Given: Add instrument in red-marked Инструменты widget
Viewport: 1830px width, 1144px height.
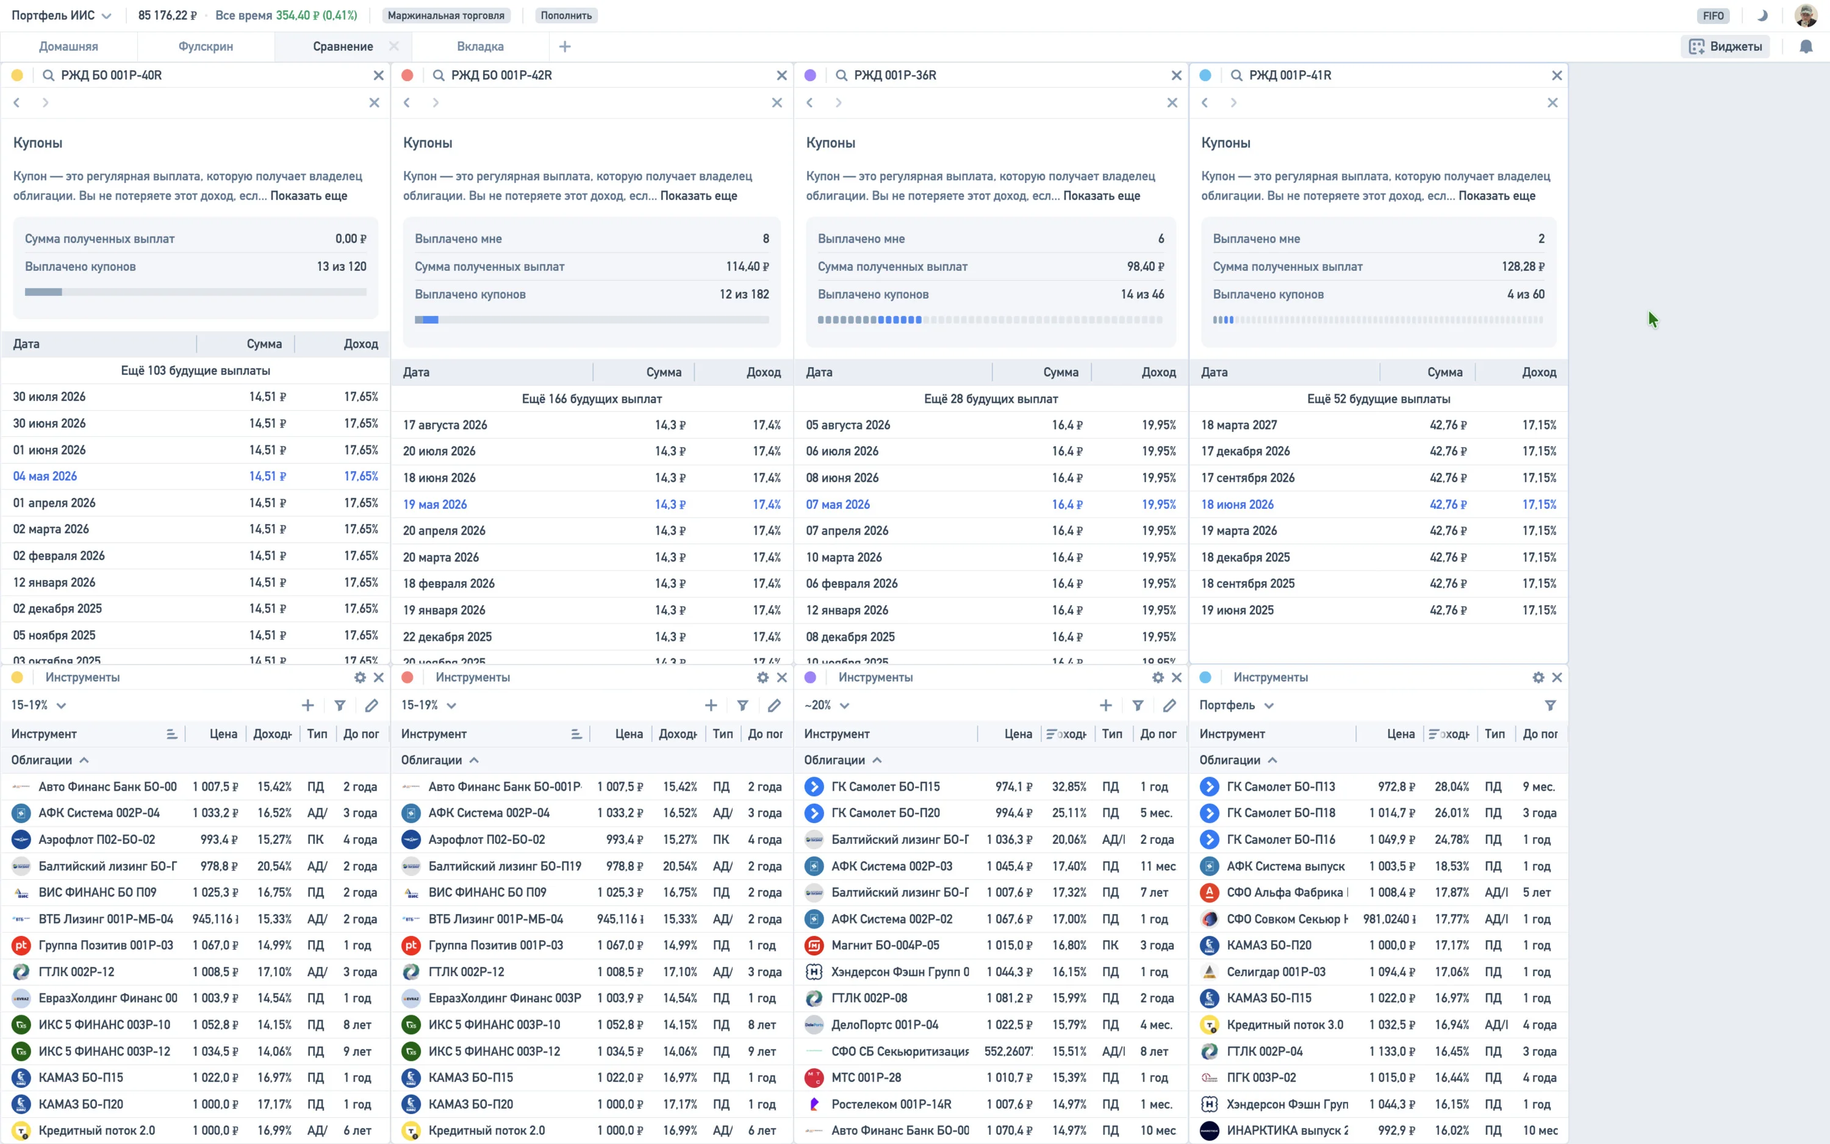Looking at the screenshot, I should pyautogui.click(x=711, y=705).
